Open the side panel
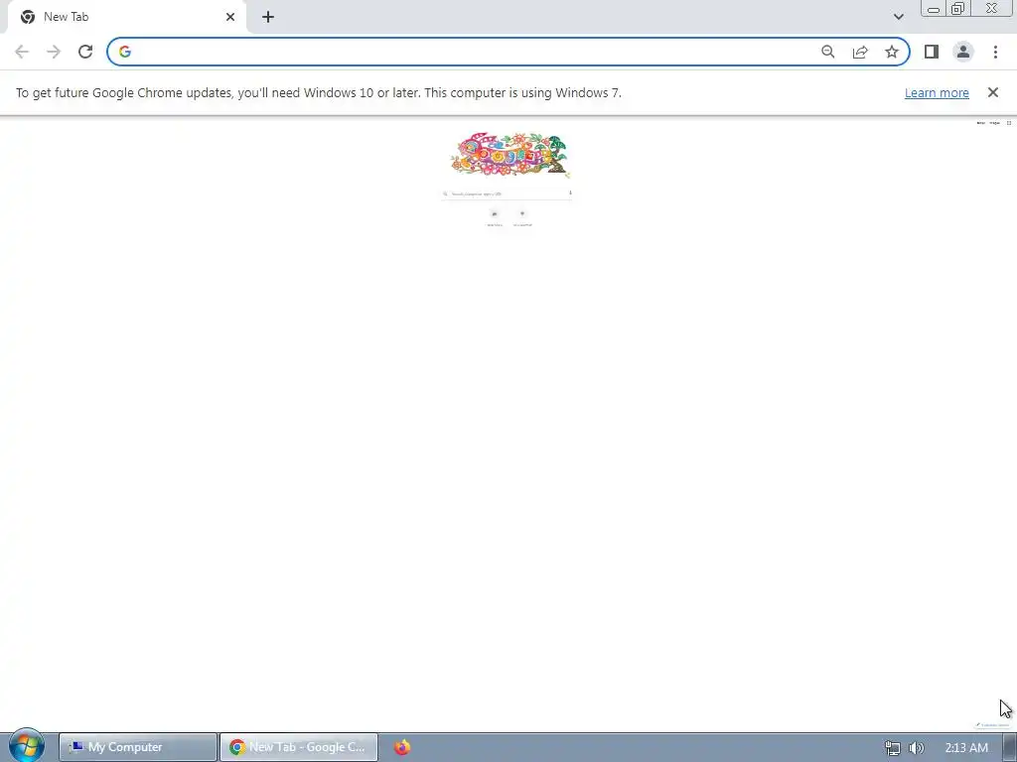The height and width of the screenshot is (762, 1017). point(932,52)
